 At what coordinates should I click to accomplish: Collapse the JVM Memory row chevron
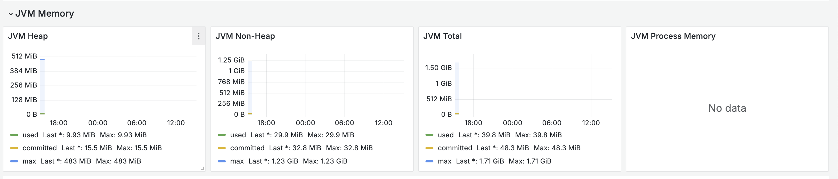(x=11, y=14)
